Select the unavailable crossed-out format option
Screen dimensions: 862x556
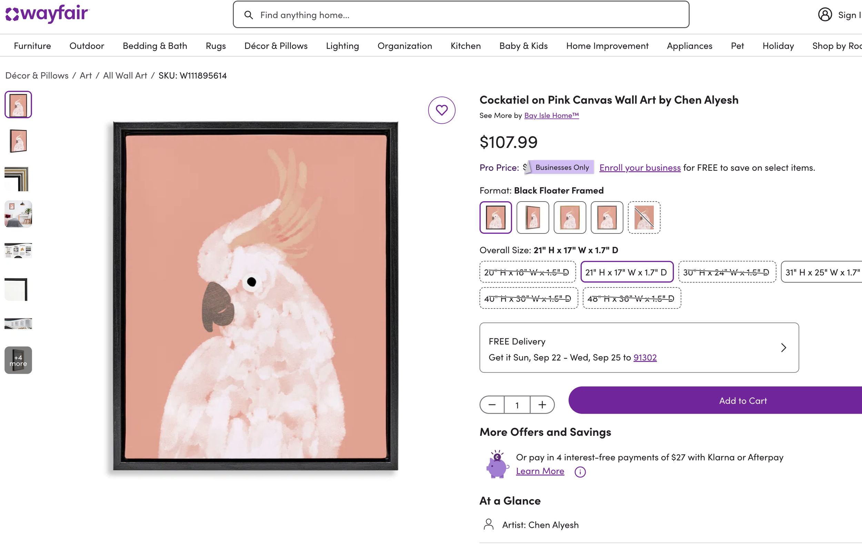tap(644, 218)
